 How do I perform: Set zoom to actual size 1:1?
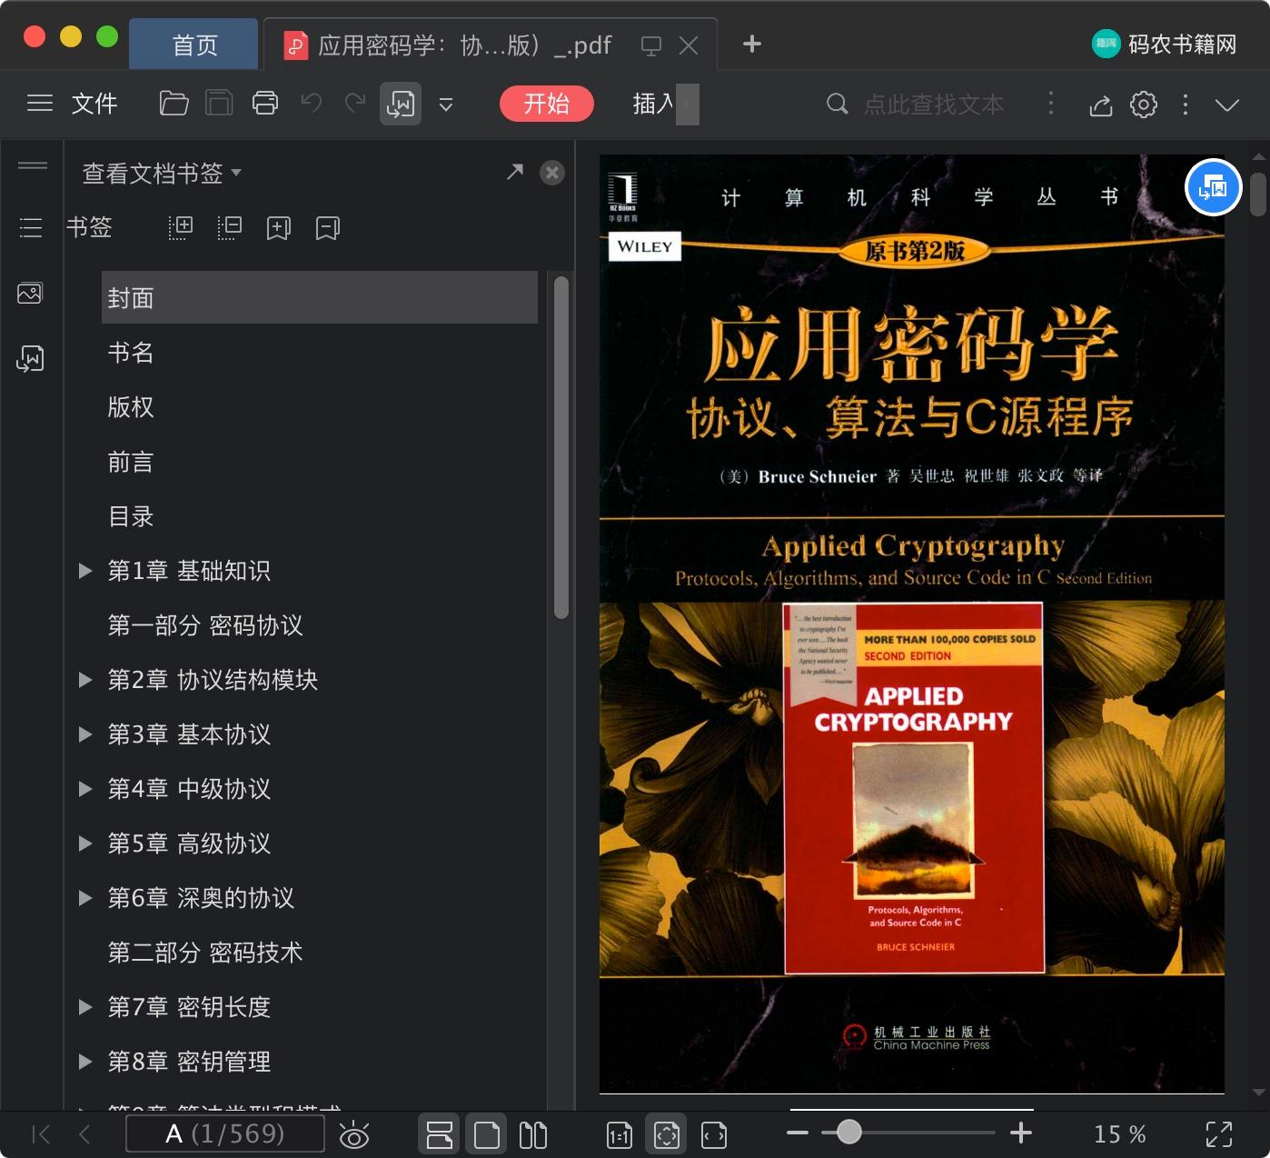click(620, 1134)
